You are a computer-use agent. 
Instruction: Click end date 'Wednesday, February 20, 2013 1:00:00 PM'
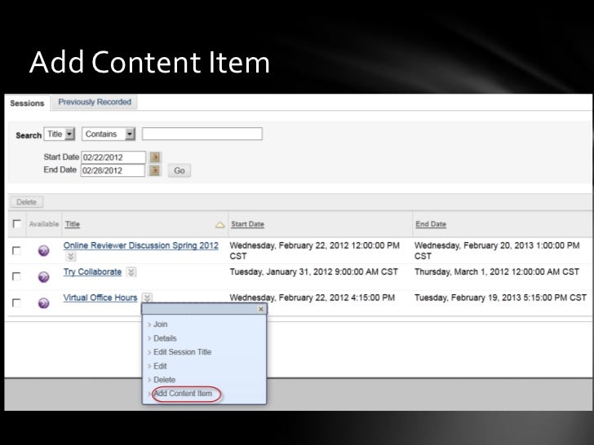(497, 245)
